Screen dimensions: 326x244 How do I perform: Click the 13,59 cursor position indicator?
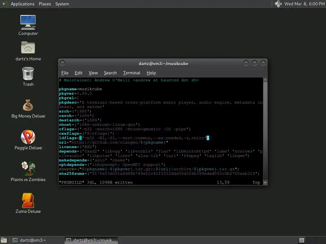point(223,183)
